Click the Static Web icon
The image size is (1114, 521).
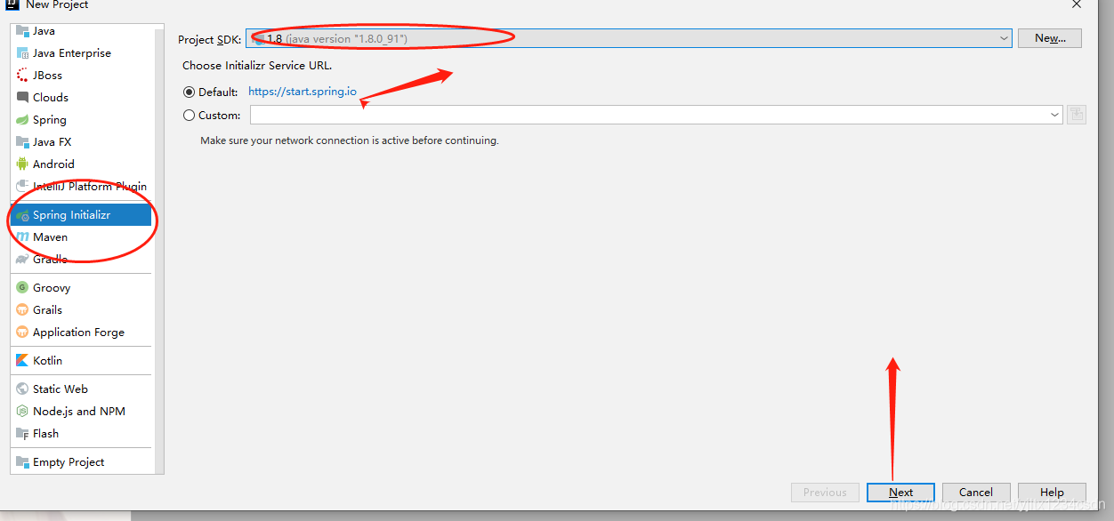pyautogui.click(x=23, y=389)
